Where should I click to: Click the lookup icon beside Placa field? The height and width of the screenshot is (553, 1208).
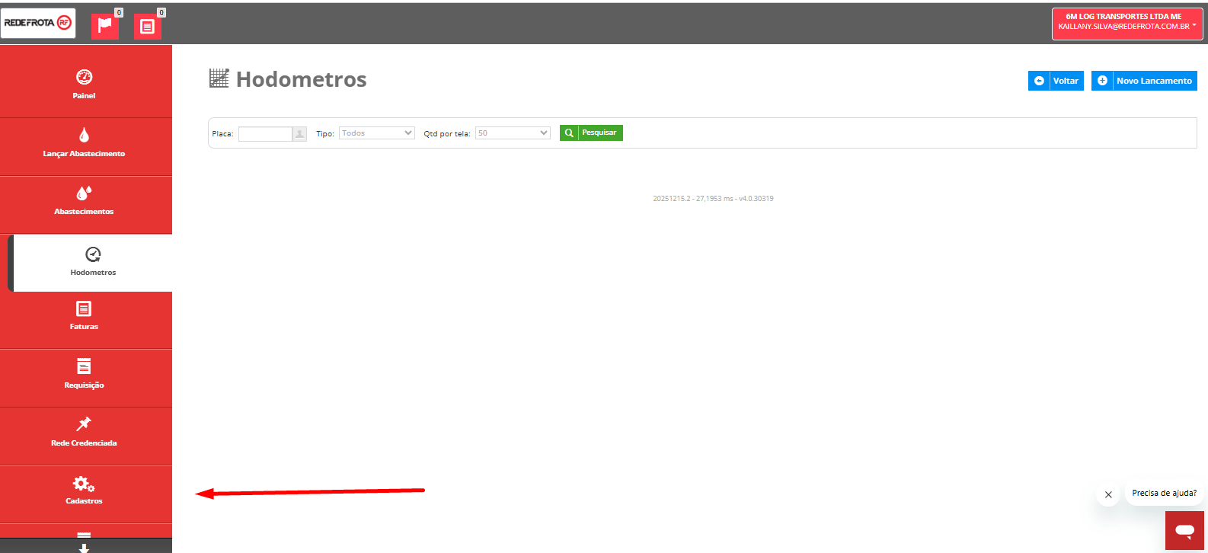click(x=300, y=134)
